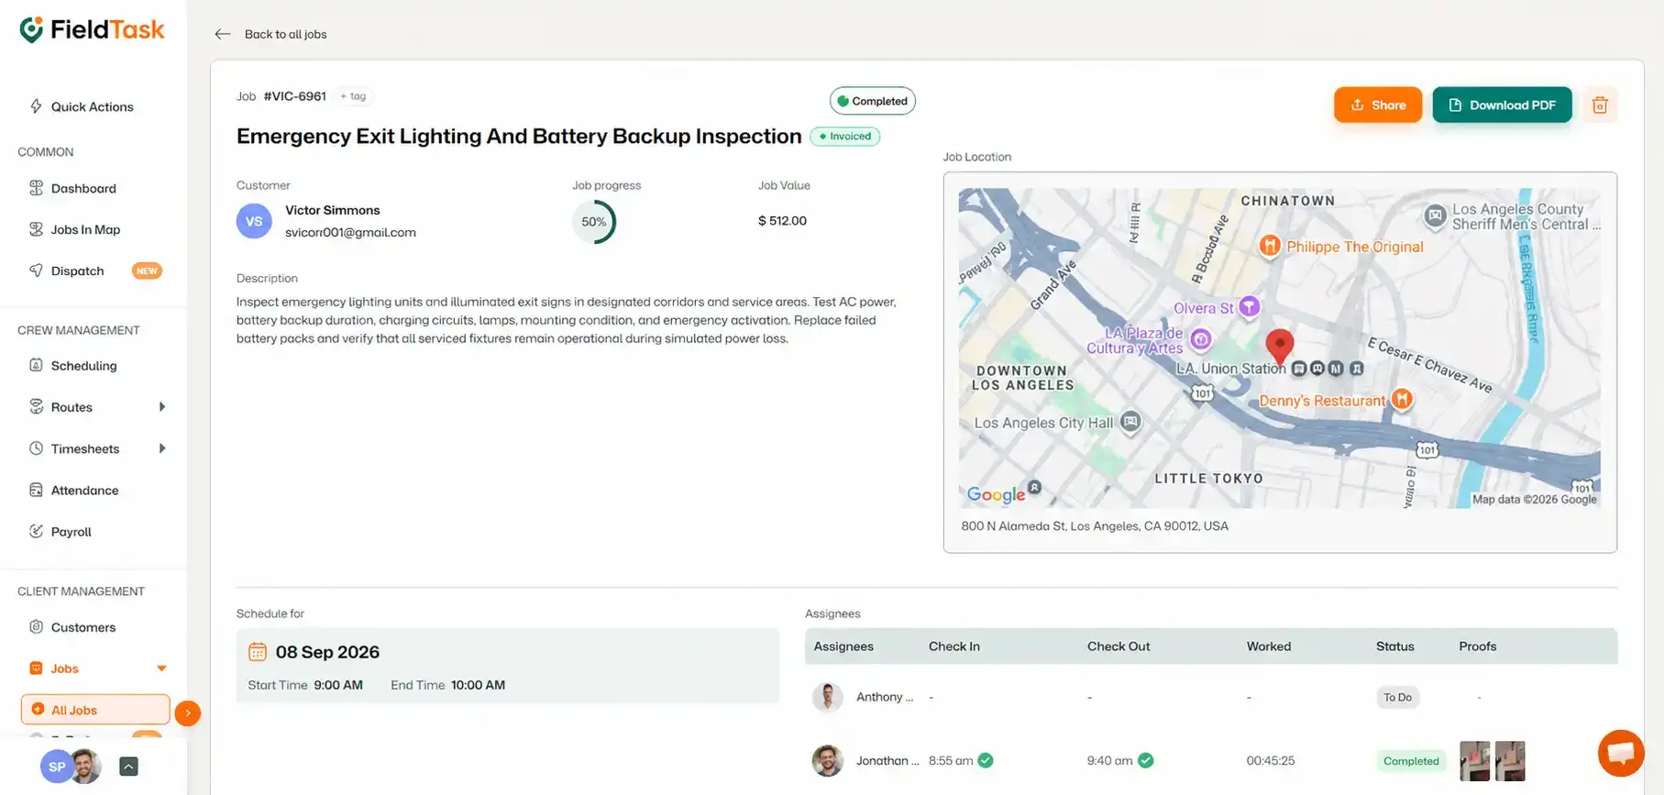
Task: Open the Completed job status dropdown
Action: point(872,101)
